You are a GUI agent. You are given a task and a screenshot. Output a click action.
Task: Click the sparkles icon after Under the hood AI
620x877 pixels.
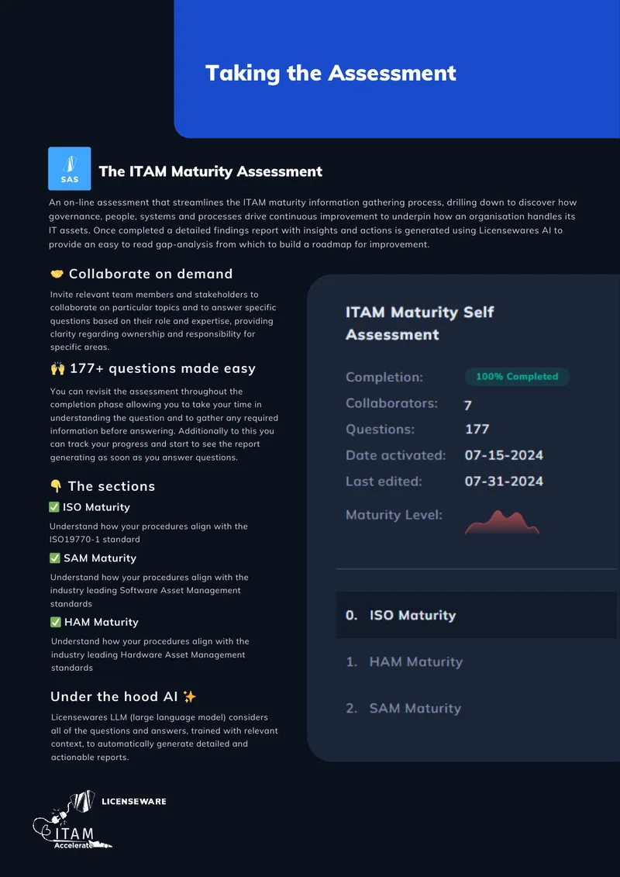point(190,696)
